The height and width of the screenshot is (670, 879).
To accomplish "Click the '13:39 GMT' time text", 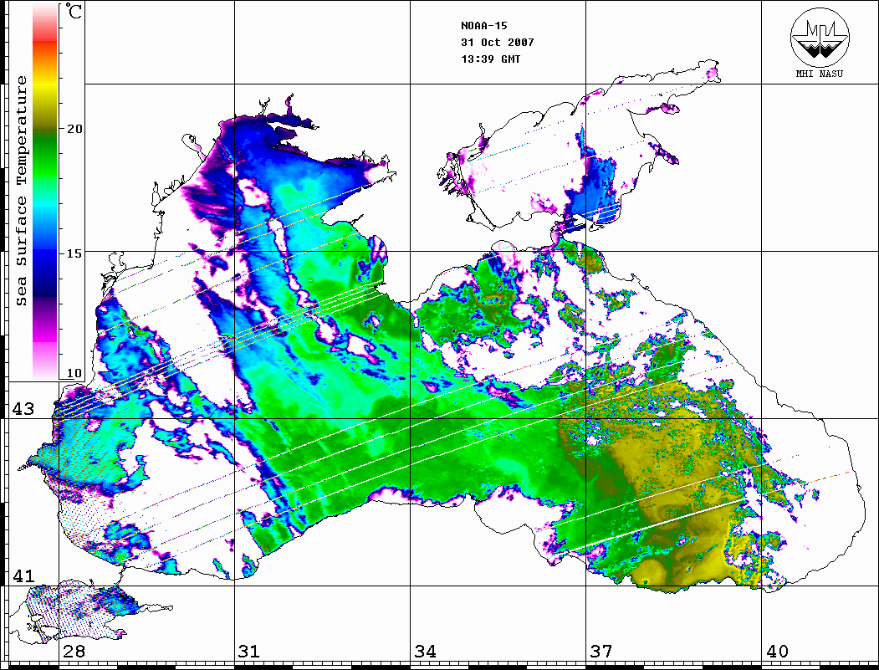I will (x=490, y=59).
